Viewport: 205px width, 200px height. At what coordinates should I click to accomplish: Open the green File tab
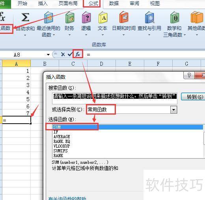(5, 4)
